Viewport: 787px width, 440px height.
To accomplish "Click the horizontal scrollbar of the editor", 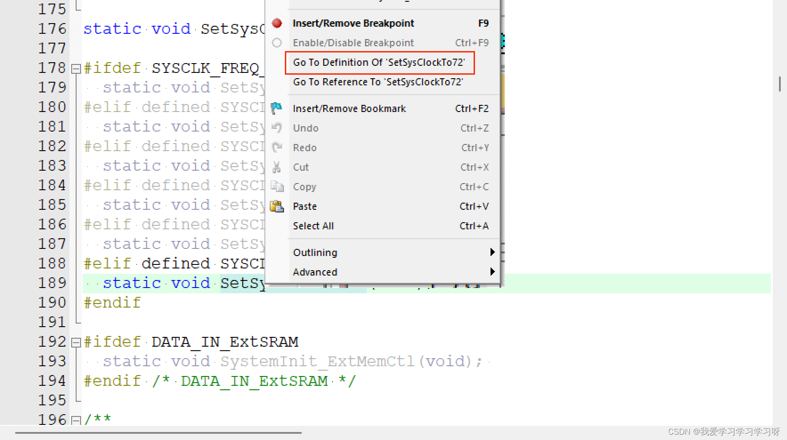I will tap(158, 432).
